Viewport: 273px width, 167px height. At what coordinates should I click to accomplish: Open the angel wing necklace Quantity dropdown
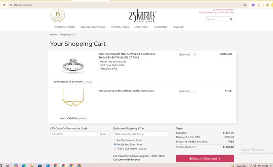pos(194,91)
